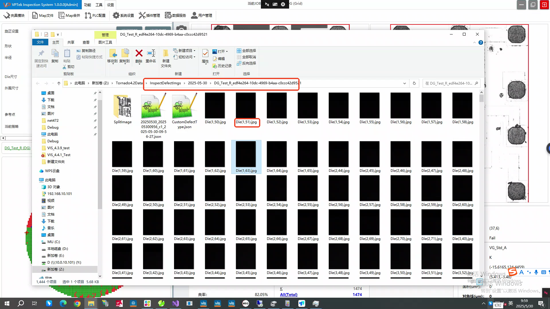The width and height of the screenshot is (550, 309).
Task: Collapse the Explorer ribbon chevron
Action: tap(474, 43)
